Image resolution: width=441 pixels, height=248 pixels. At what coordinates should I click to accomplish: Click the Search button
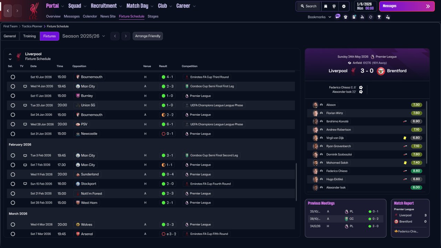click(308, 6)
